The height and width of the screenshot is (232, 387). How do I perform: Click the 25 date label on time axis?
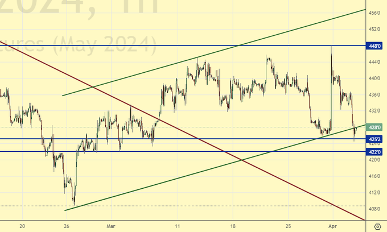(289, 226)
